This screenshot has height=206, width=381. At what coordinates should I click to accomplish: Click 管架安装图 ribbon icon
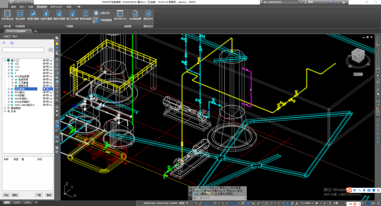pyautogui.click(x=85, y=15)
